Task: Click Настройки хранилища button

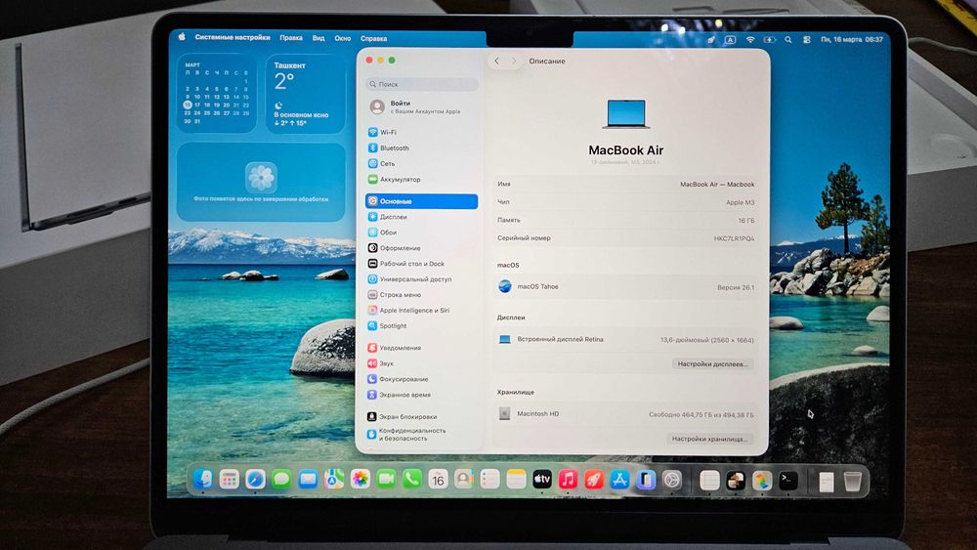Action: tap(709, 439)
